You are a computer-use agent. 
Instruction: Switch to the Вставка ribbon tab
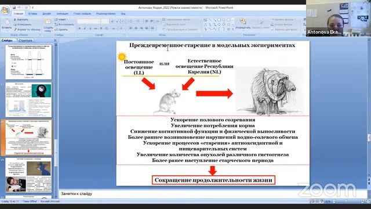[x=32, y=14]
